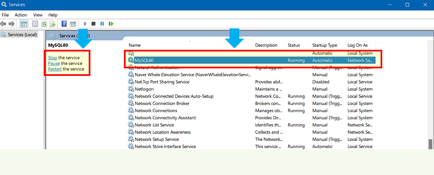Click gear icon beside Network Store Interface Service

131,146
